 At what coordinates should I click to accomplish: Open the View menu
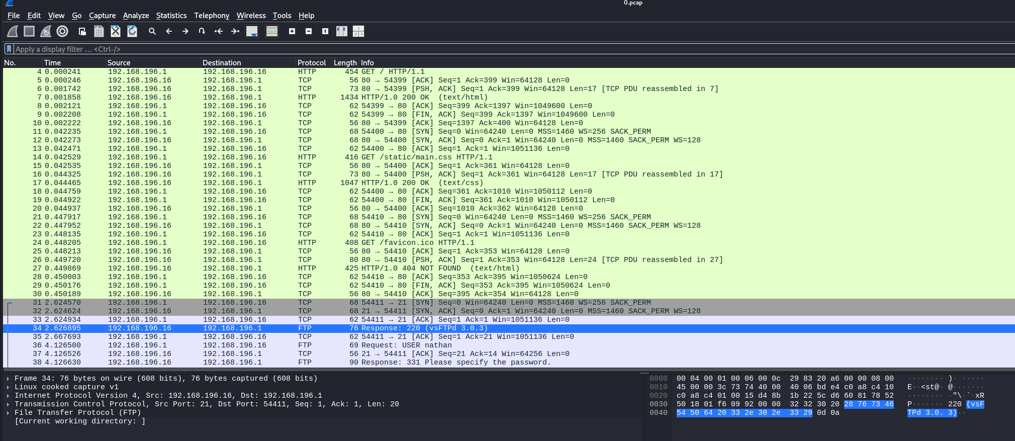tap(56, 16)
